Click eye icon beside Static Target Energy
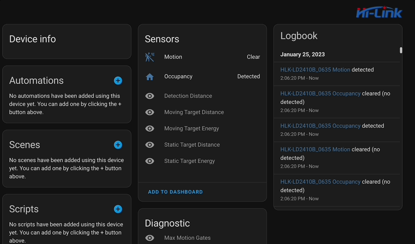 coord(150,161)
